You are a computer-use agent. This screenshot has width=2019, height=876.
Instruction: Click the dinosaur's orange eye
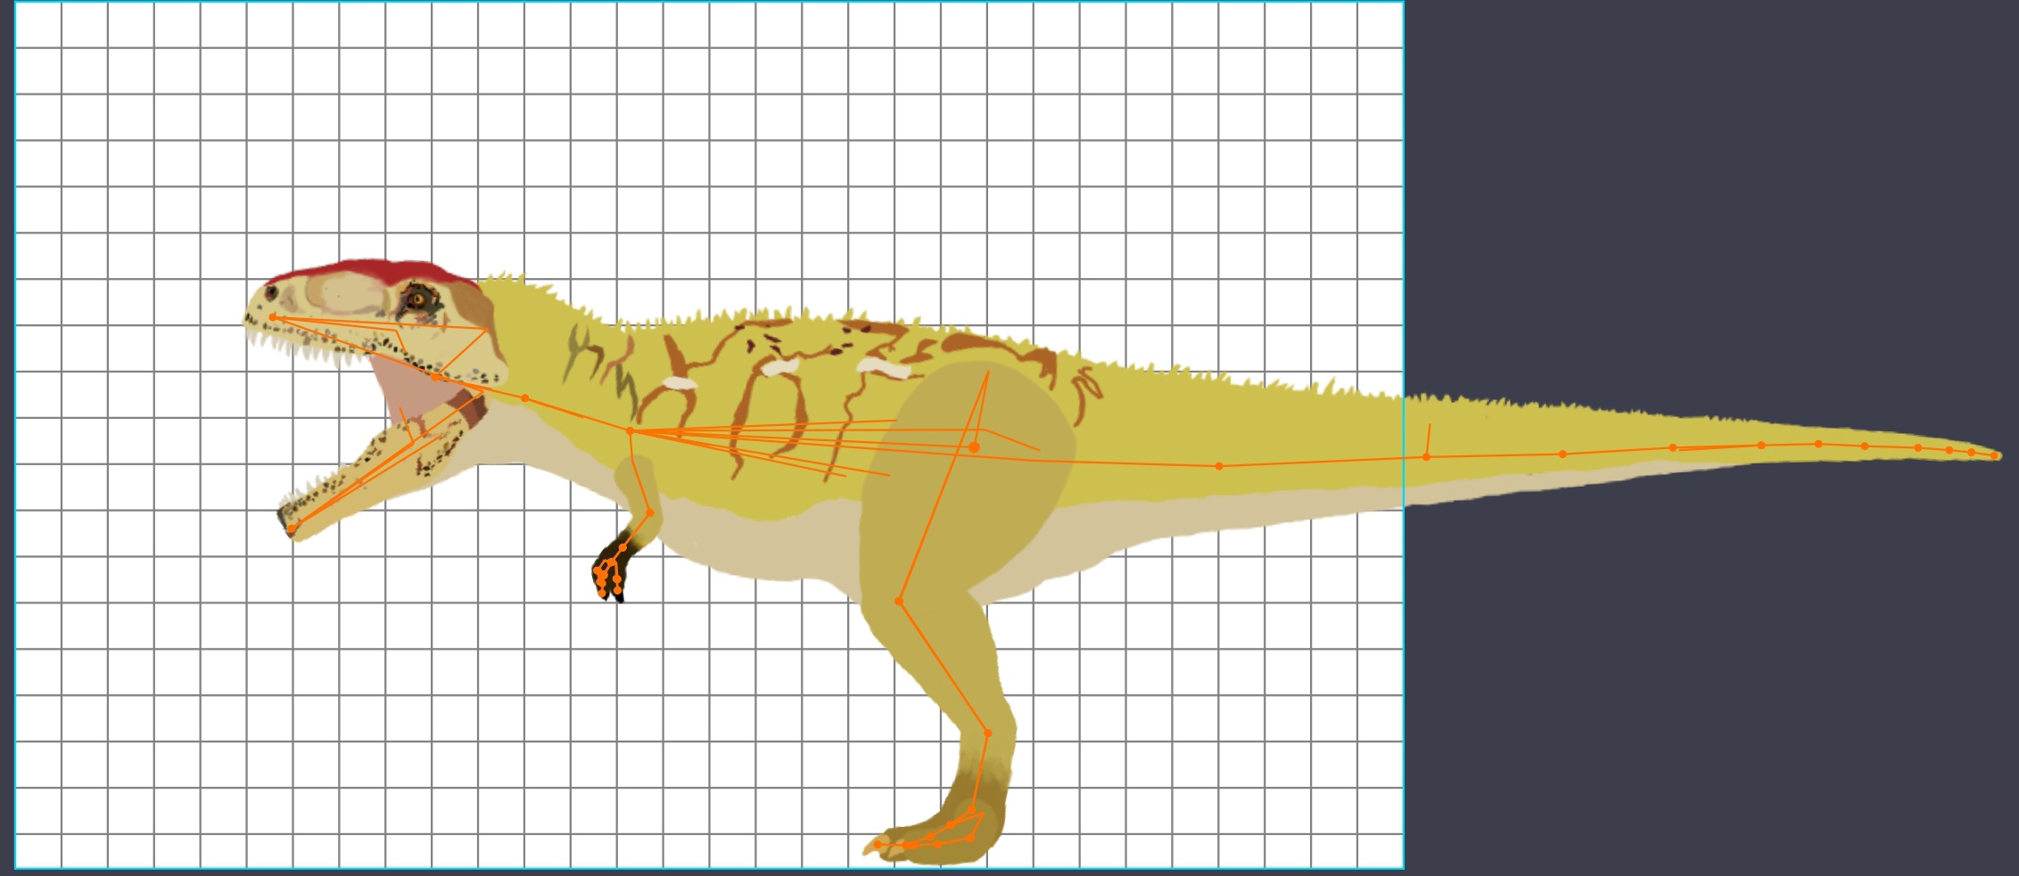[416, 298]
